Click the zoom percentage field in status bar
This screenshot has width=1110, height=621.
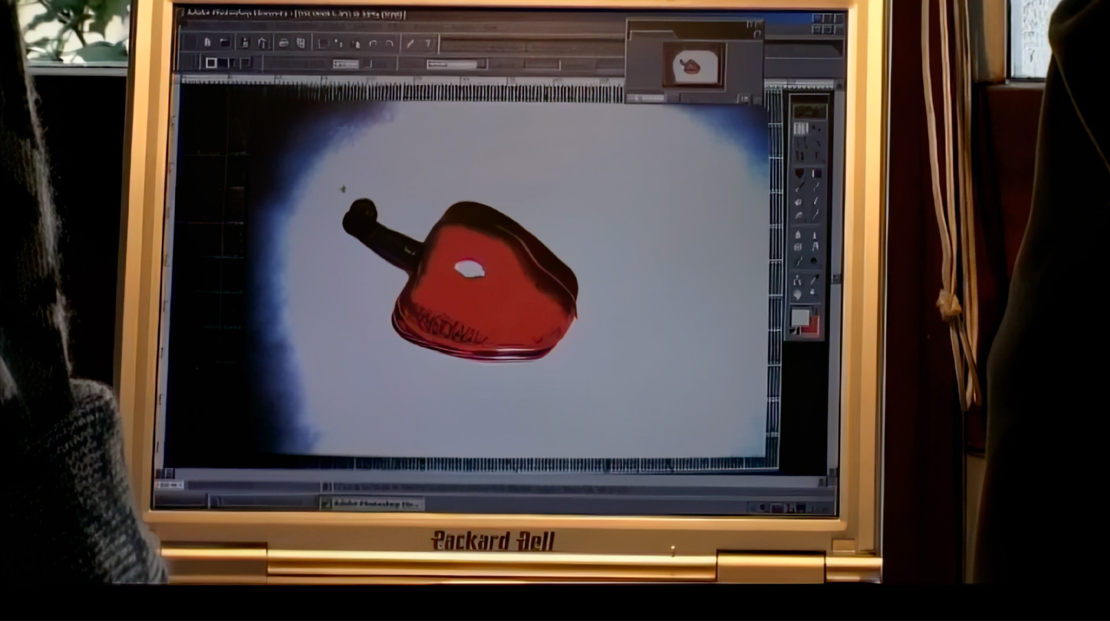tap(169, 485)
